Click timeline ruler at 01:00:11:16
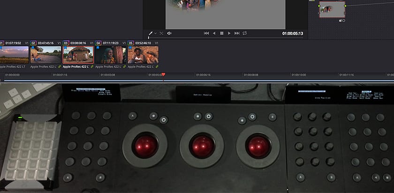The image size is (394, 193). tap(347, 75)
